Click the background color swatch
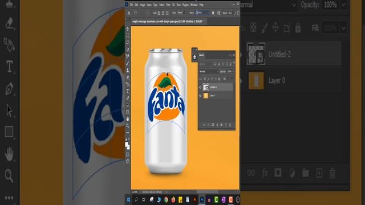The height and width of the screenshot is (205, 365). [129, 147]
